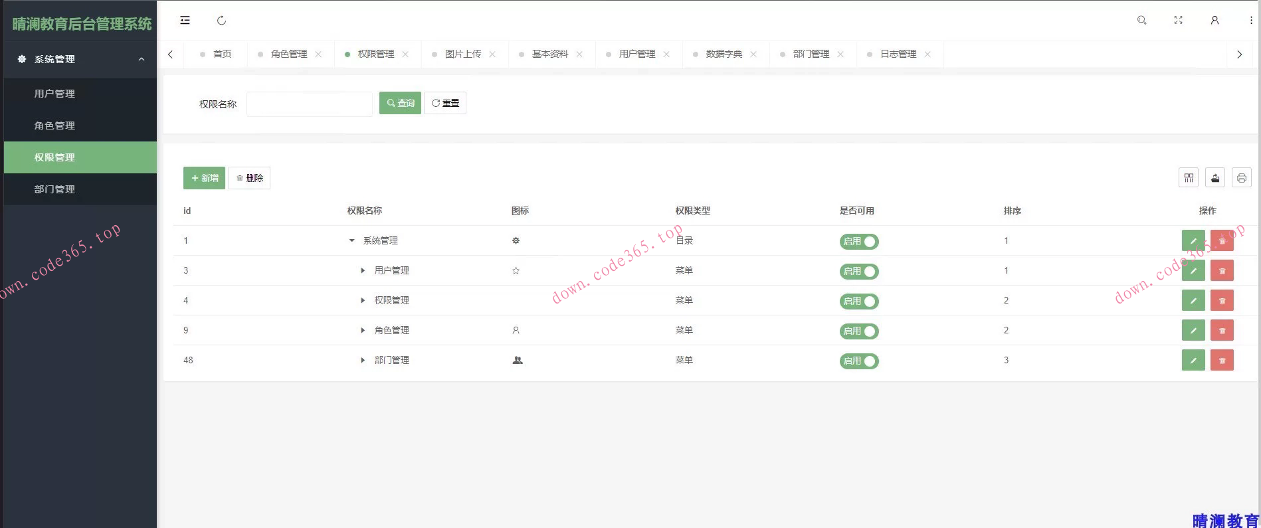This screenshot has height=528, width=1261.
Task: Click the 晴澜教育后台管理系统 title
Action: 82,24
